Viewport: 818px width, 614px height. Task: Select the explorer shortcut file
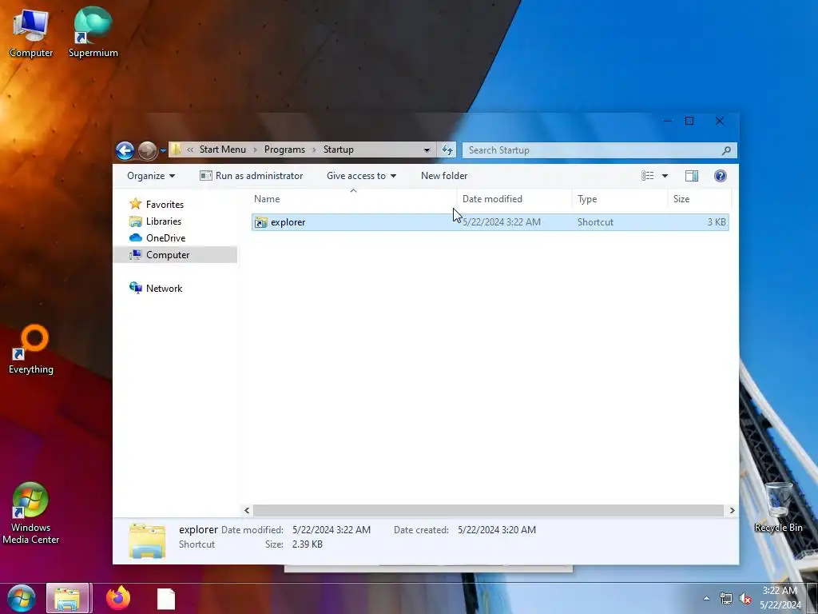pyautogui.click(x=490, y=222)
